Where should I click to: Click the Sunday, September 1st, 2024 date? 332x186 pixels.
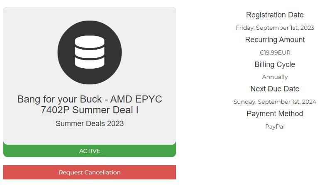275,102
